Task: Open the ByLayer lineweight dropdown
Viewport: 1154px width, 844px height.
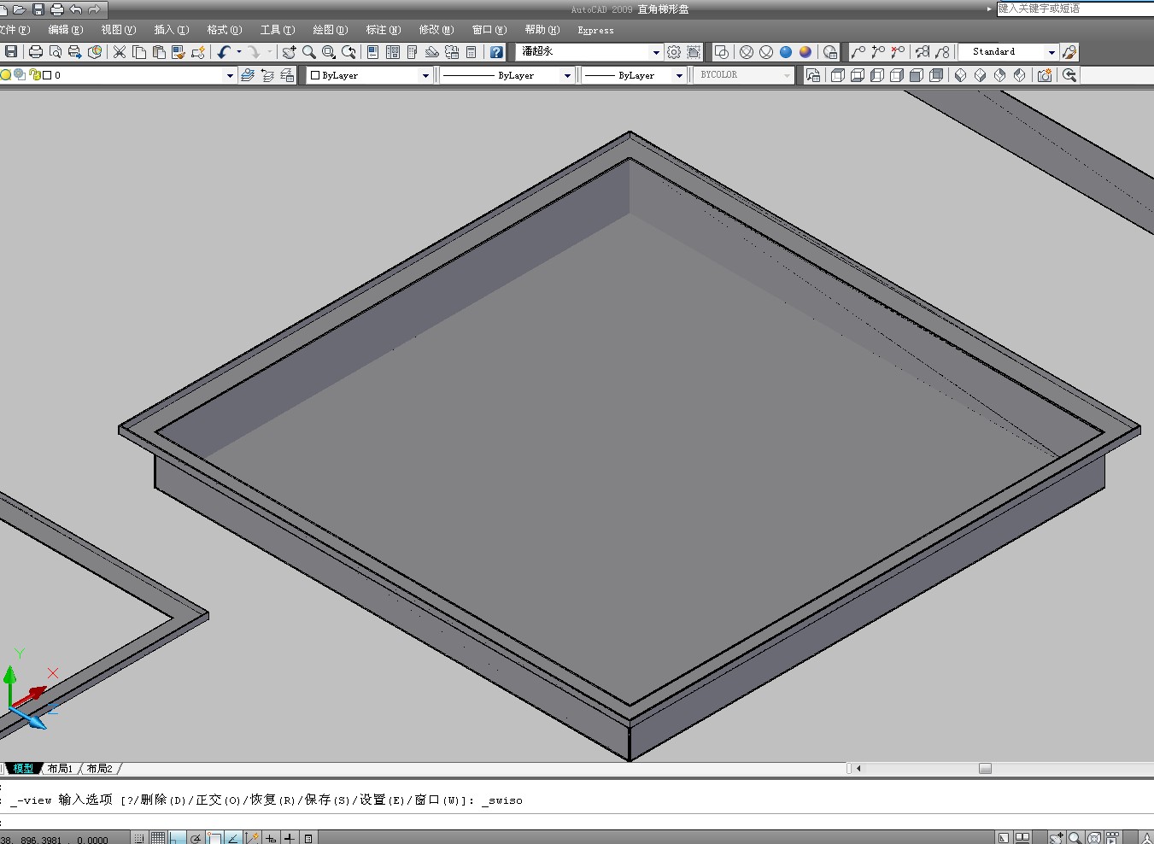Action: pyautogui.click(x=679, y=75)
